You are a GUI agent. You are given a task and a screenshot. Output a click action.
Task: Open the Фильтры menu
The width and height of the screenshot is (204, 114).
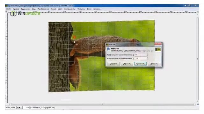(x=81, y=9)
